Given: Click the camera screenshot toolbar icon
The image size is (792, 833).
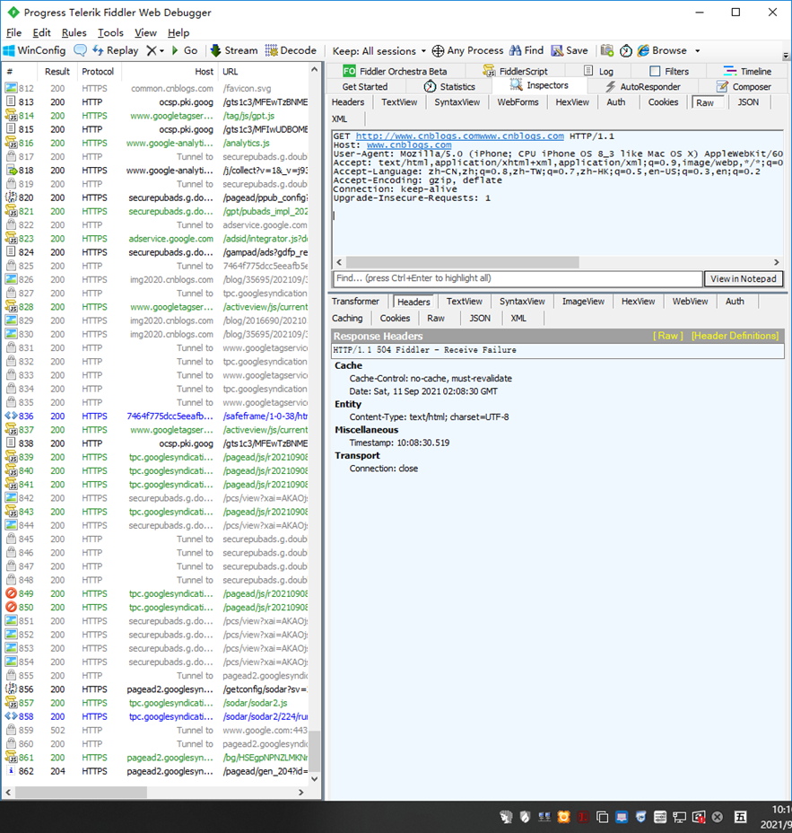Looking at the screenshot, I should click(x=606, y=50).
